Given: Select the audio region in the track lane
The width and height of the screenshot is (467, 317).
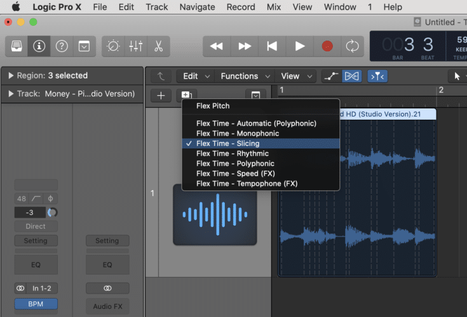Looking at the screenshot, I should tap(357, 193).
